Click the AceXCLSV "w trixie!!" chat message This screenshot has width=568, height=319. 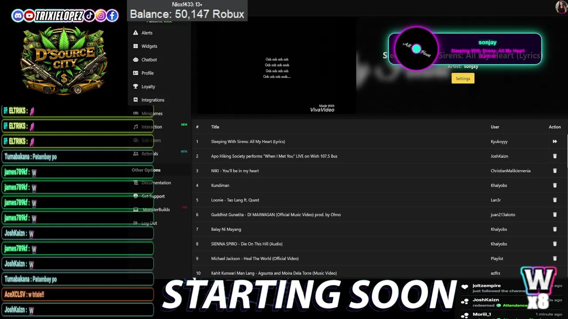[78, 294]
